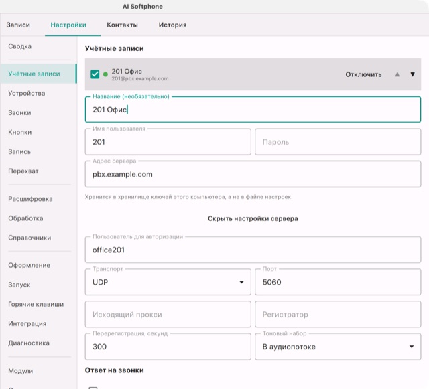Switch to the Записи tab
429x389 pixels.
click(18, 25)
